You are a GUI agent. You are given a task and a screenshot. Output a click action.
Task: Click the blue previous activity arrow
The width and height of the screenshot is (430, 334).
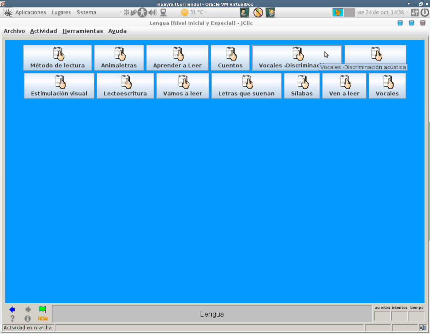pyautogui.click(x=12, y=309)
